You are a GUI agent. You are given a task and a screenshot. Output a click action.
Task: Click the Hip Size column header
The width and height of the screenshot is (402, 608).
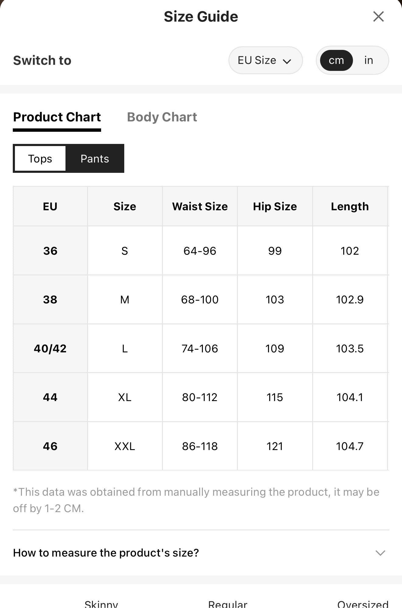[275, 206]
